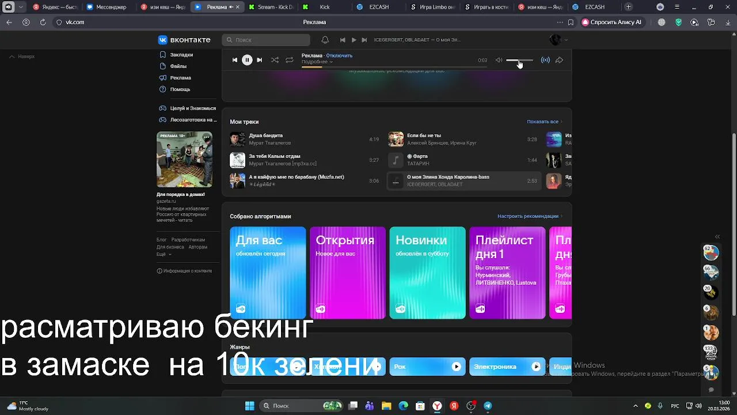Switch to the Мессенджер browser tab
The width and height of the screenshot is (737, 415).
108,7
